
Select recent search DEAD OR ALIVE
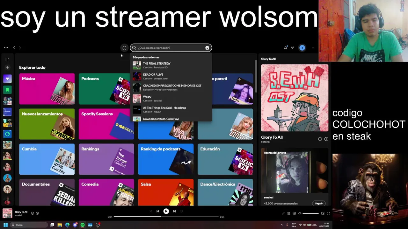point(171,76)
